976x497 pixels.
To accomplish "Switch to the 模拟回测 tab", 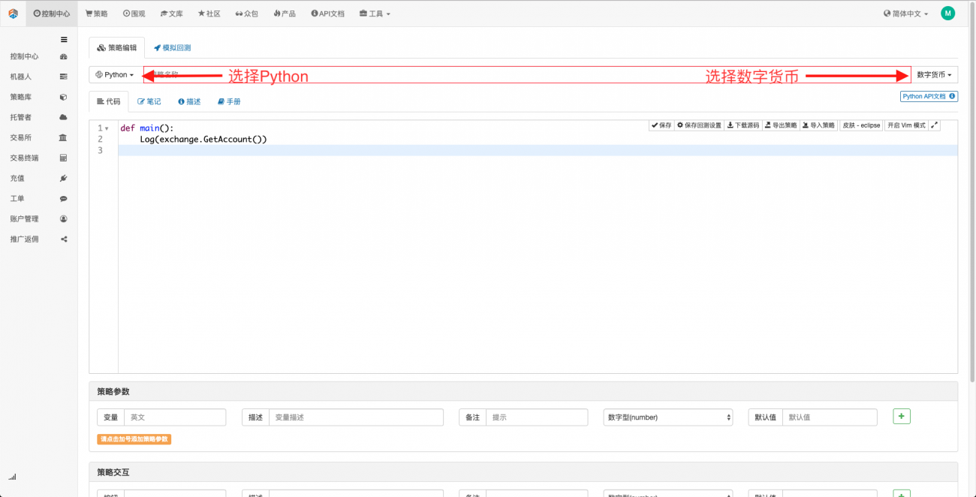I will point(174,47).
